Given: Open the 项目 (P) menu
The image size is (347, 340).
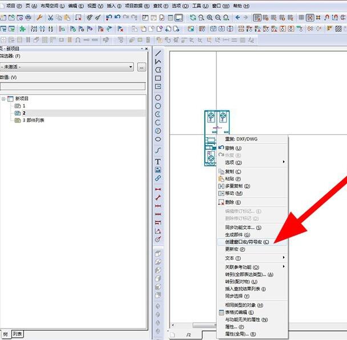Looking at the screenshot, I should (14, 6).
